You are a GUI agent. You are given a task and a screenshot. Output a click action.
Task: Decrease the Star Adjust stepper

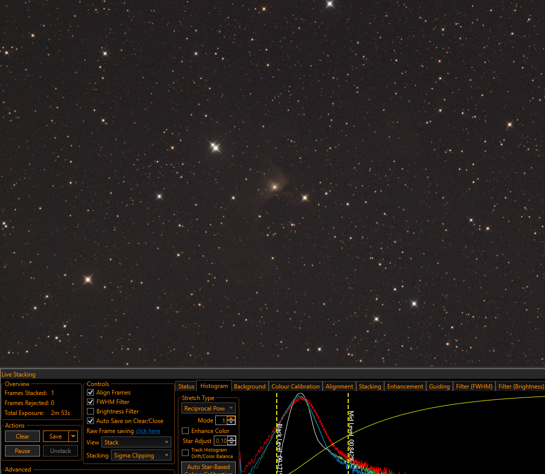coord(232,443)
